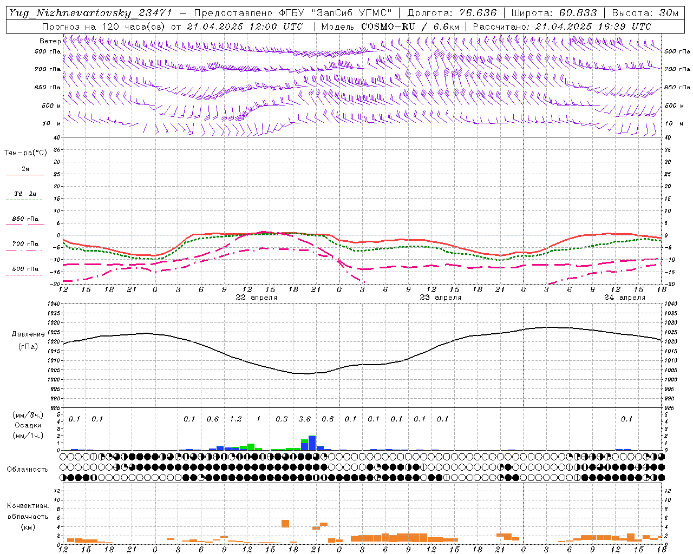Click the Тем-ра(°C) panel label
Viewport: 693px width, 554px height.
[25, 153]
